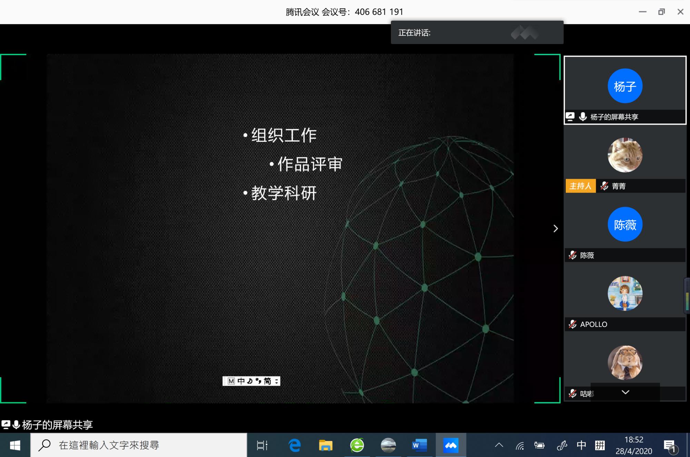Expand hidden system tray icons arrow
690x457 pixels.
point(499,445)
